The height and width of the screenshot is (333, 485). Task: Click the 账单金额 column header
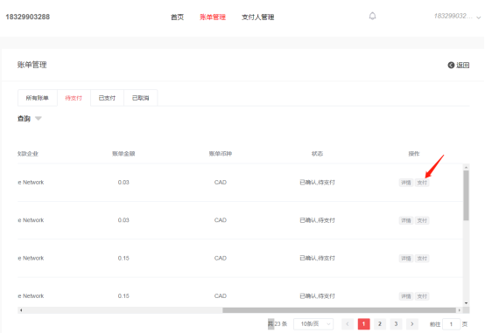point(123,154)
